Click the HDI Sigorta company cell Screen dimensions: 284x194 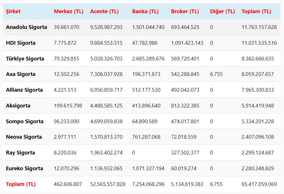[x=21, y=43]
